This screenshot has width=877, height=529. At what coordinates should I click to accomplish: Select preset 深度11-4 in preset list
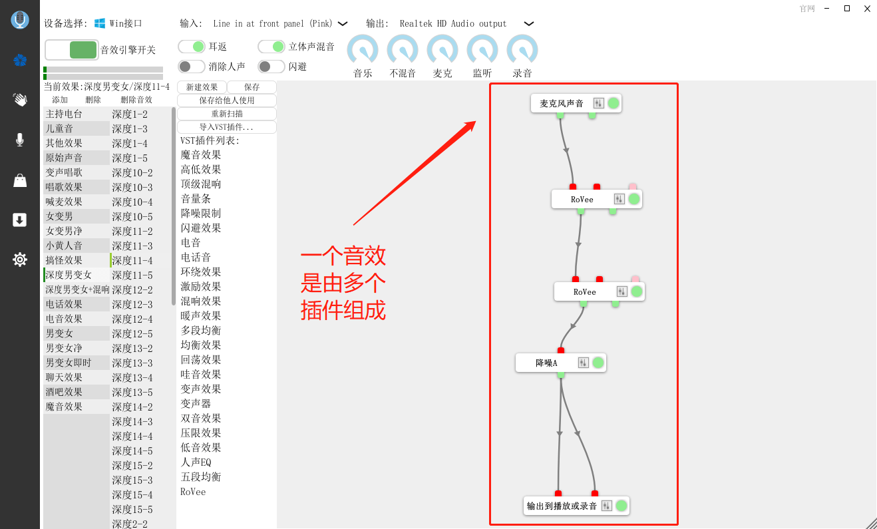click(140, 260)
